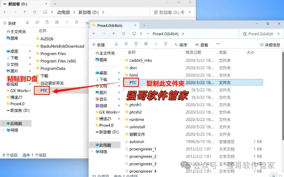Refresh the Proe4.0 window
284x177 pixels.
[124, 34]
